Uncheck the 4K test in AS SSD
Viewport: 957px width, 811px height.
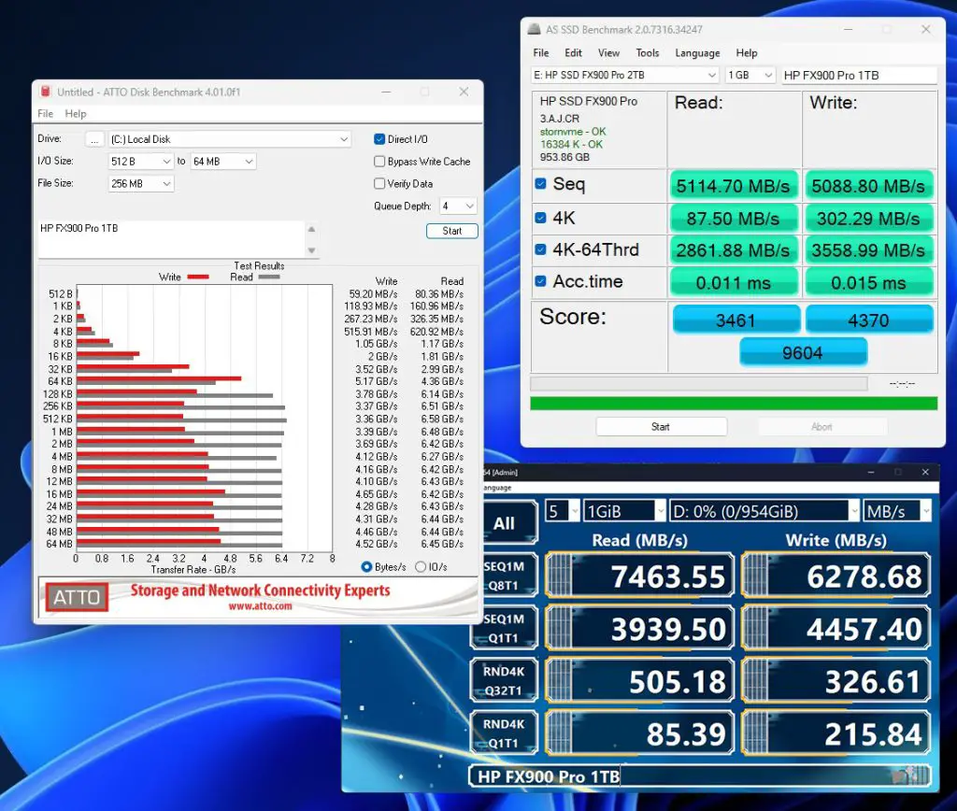point(541,218)
